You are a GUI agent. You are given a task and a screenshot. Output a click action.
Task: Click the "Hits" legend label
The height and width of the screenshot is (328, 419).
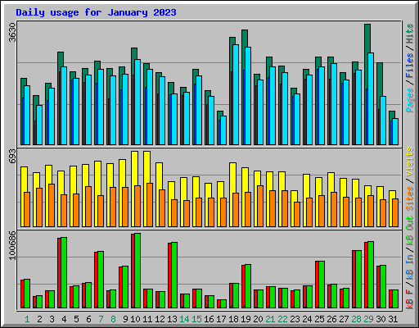tap(410, 34)
